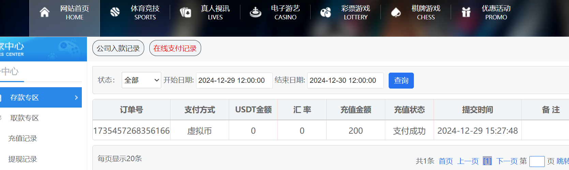This screenshot has width=569, height=170.
Task: Open the 状态 status dropdown
Action: pyautogui.click(x=141, y=80)
